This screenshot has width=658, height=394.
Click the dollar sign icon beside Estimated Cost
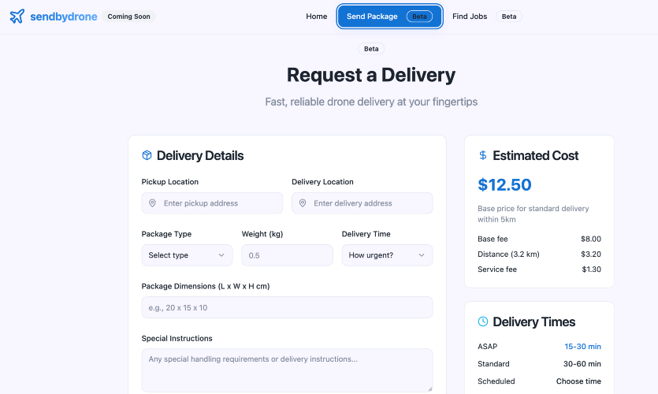click(x=483, y=155)
